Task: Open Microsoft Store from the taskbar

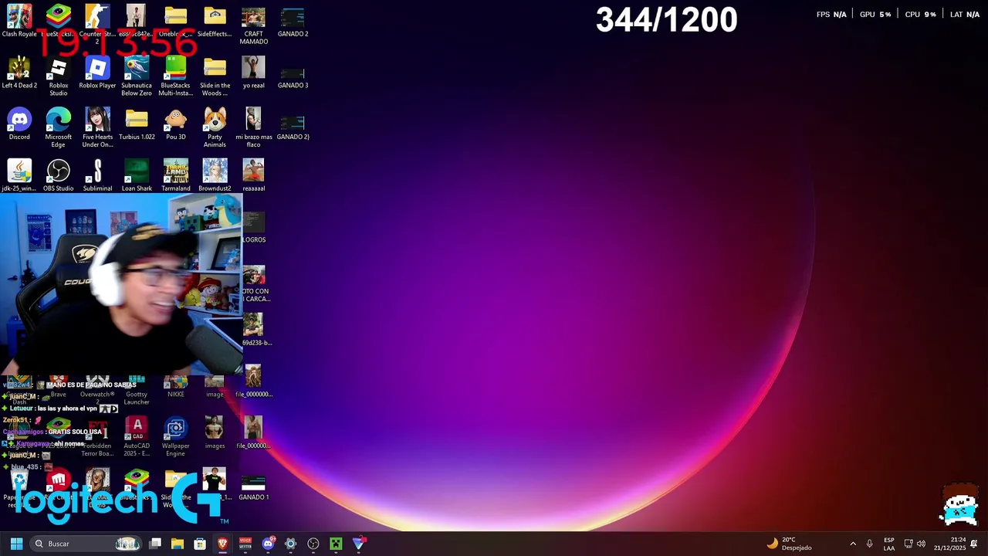Action: [200, 544]
